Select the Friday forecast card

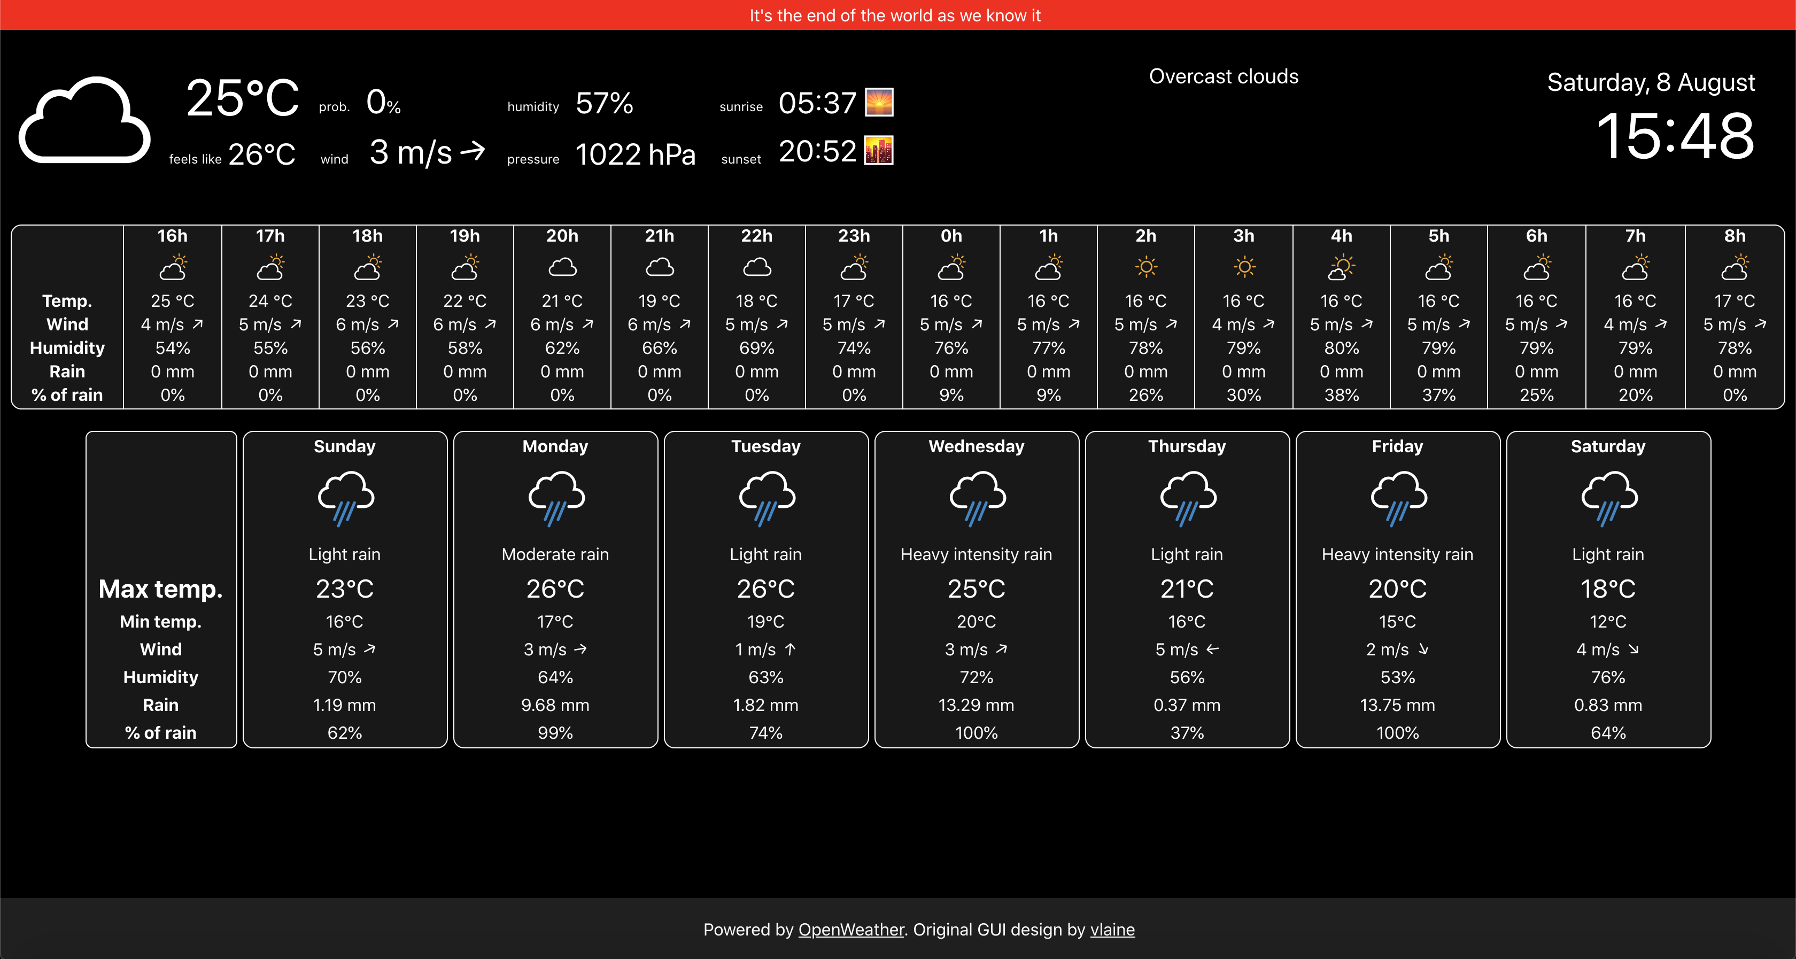[1397, 589]
